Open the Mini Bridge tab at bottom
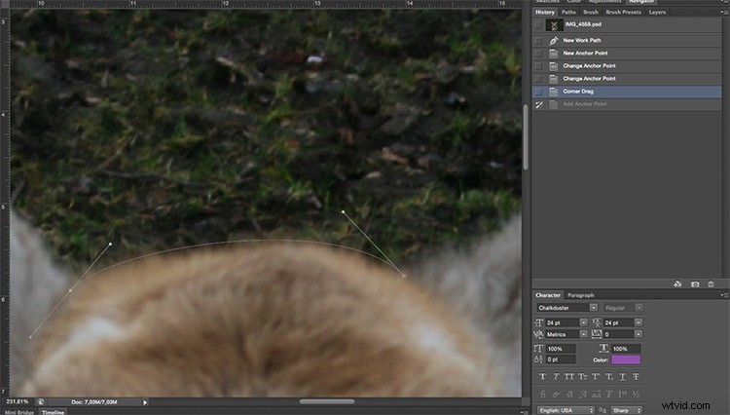Image resolution: width=730 pixels, height=415 pixels. 19,412
